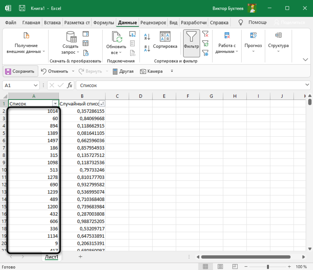The image size is (313, 270).
Task: Click cell containing 1497
Action: pos(33,140)
